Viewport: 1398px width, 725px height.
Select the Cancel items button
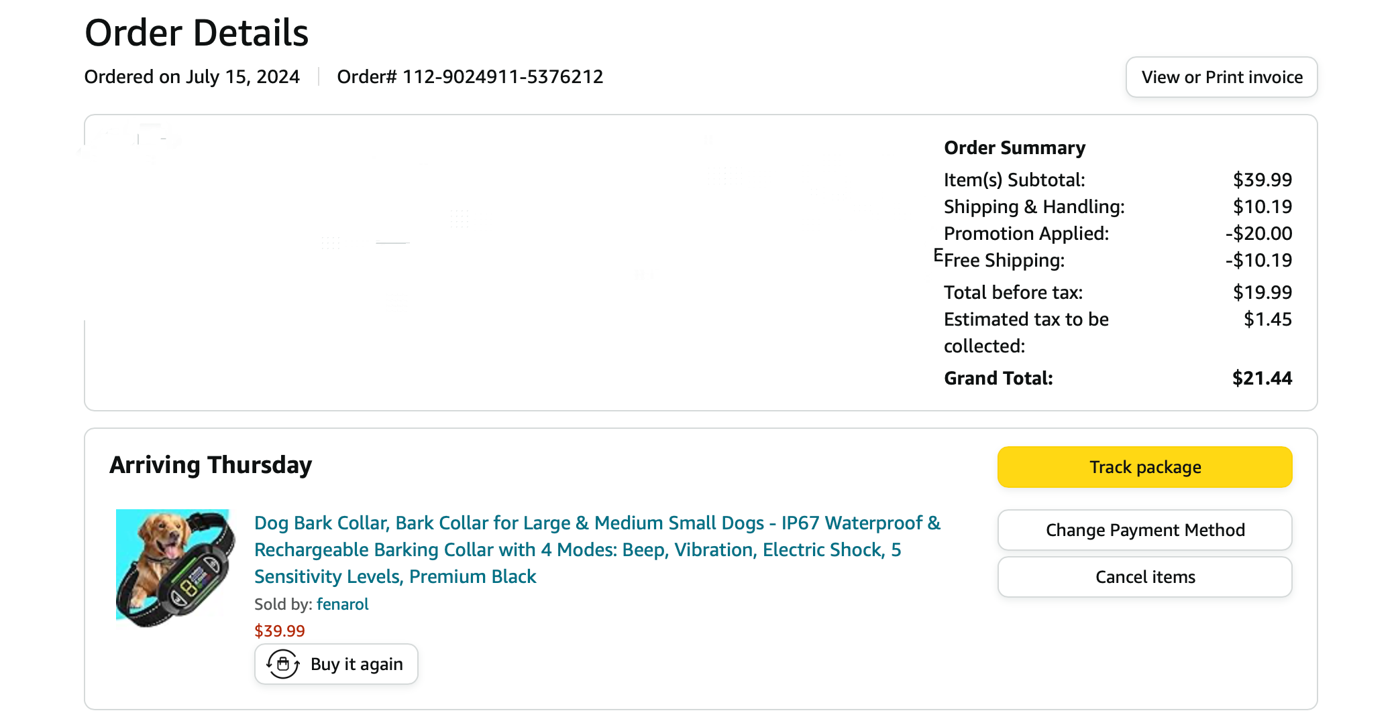click(x=1144, y=577)
